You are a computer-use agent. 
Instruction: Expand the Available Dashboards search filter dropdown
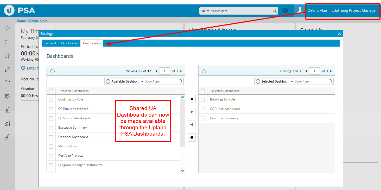(142, 81)
